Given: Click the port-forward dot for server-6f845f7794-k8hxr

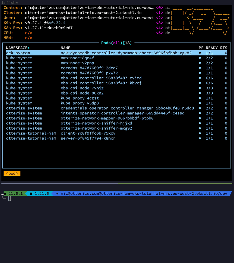Looking at the screenshot, I should 200,138.
